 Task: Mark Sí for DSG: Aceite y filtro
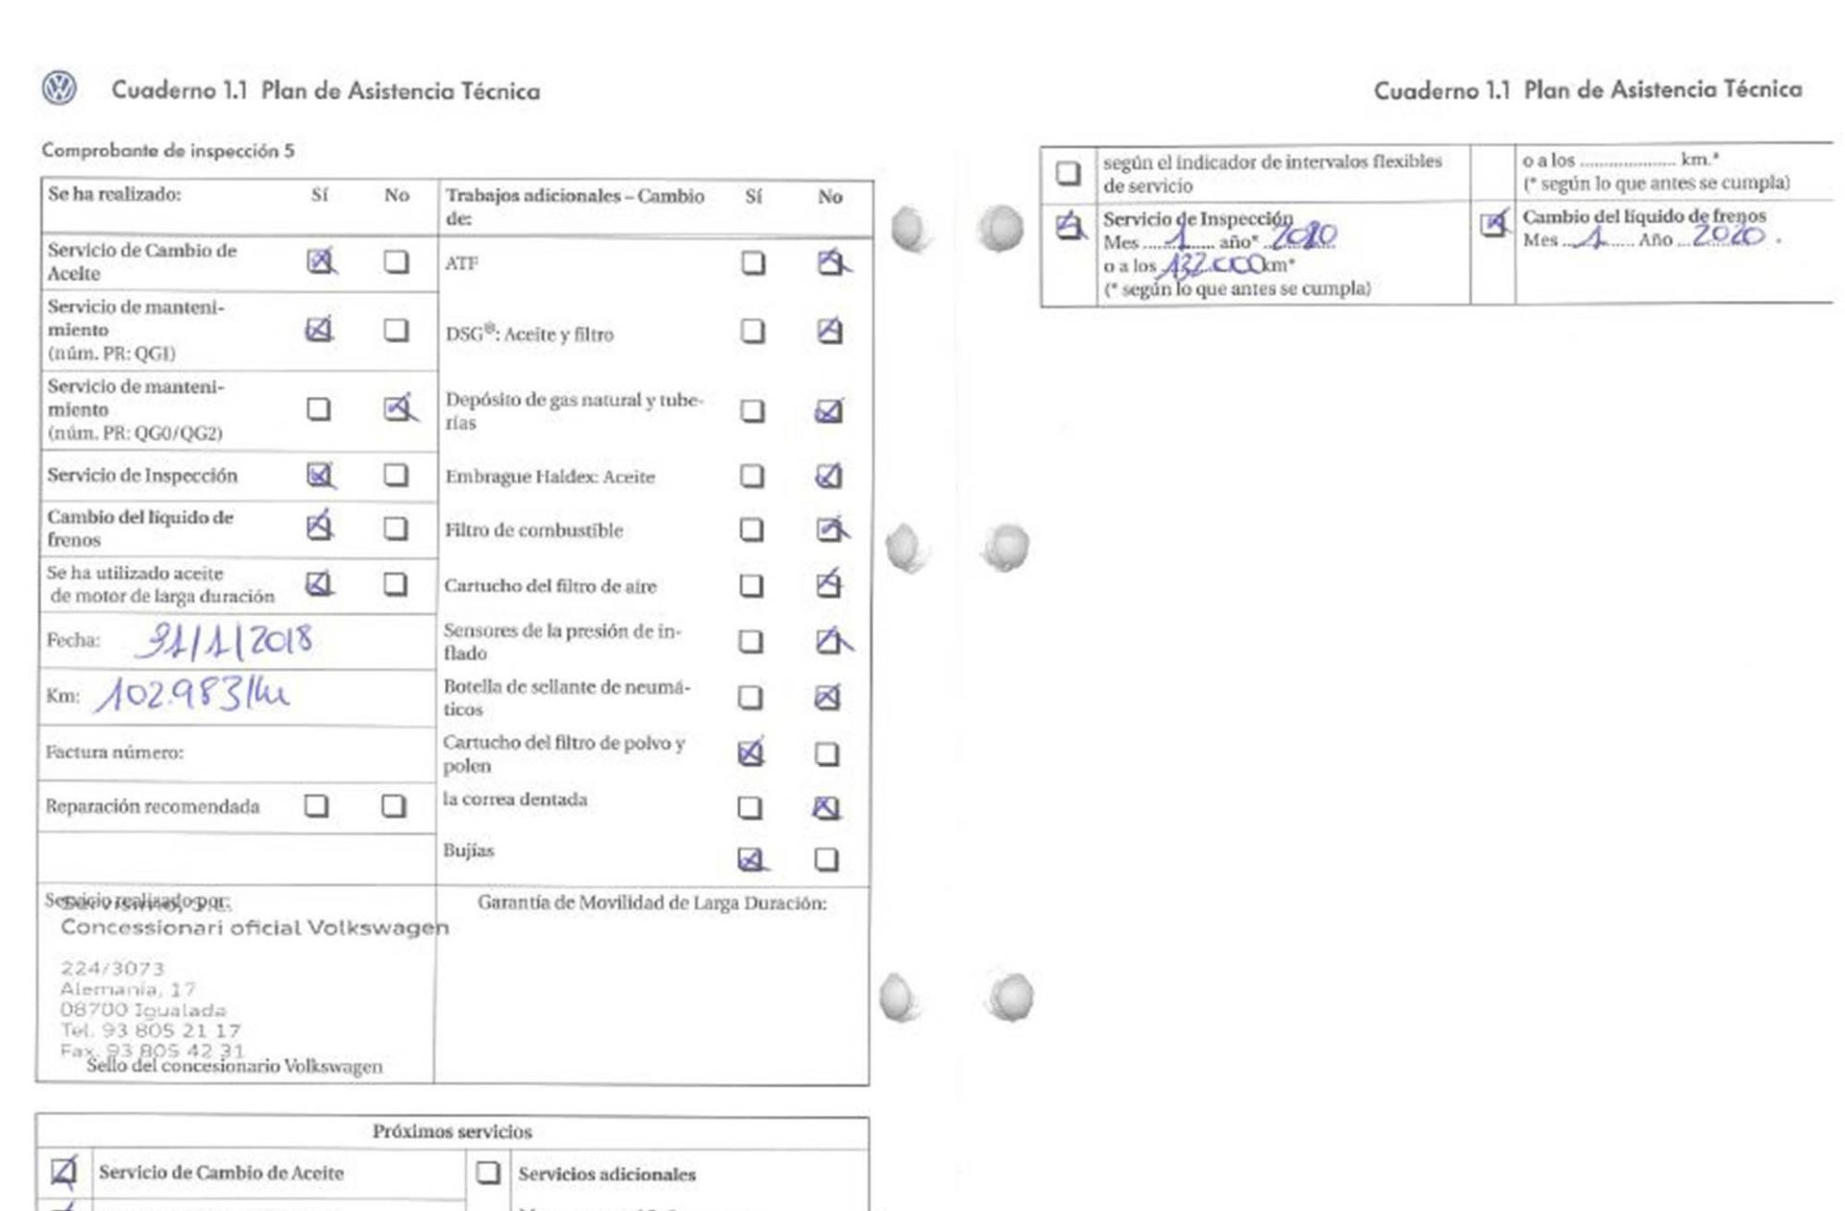point(753,332)
